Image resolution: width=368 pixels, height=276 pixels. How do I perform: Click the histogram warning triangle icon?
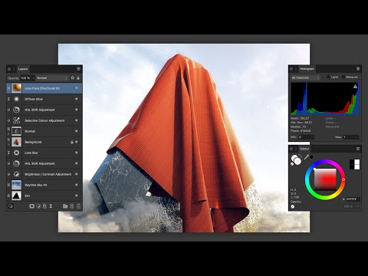355,87
